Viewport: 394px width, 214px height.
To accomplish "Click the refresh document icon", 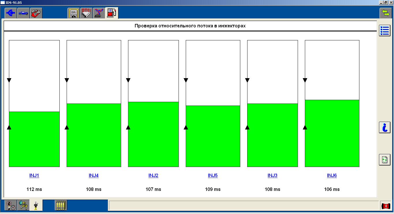I will (x=384, y=160).
